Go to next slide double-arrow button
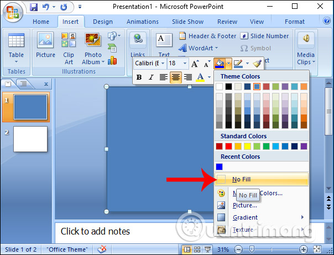The image size is (334, 255). (328, 207)
